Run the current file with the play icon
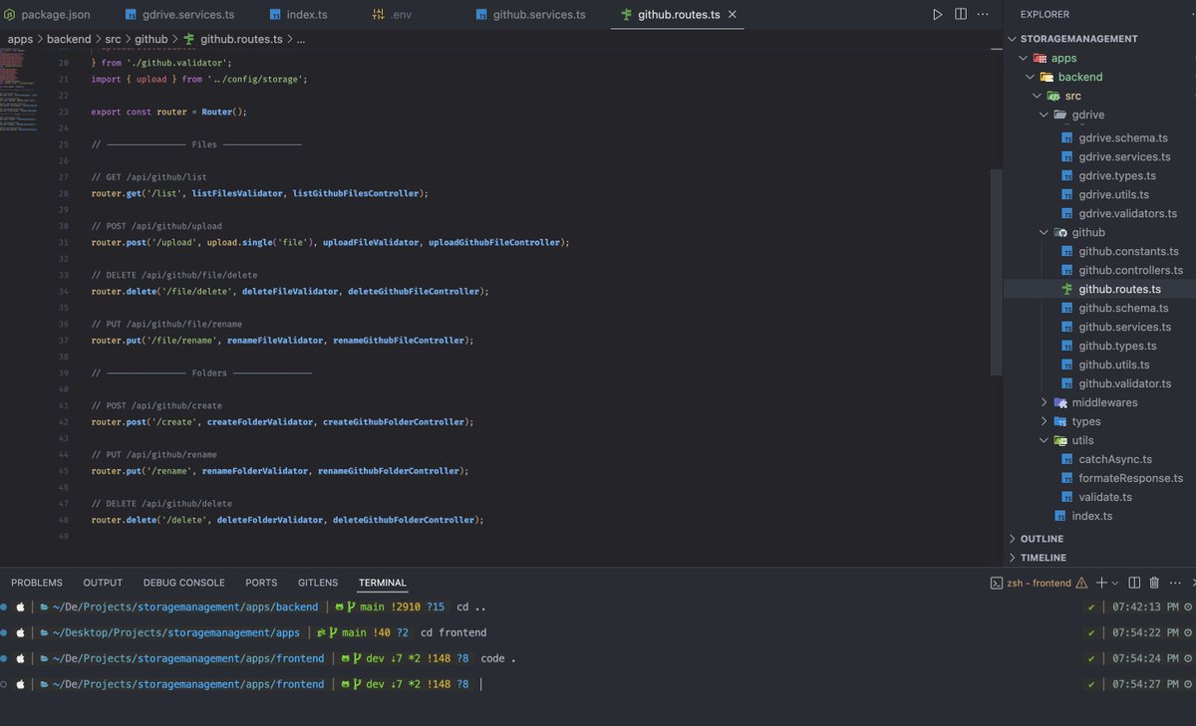Screen dimensions: 1196x726 click(x=937, y=15)
